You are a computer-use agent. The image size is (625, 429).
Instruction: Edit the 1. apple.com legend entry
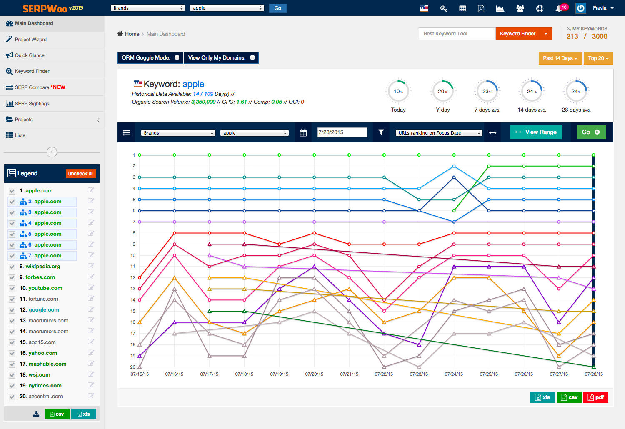pos(91,190)
